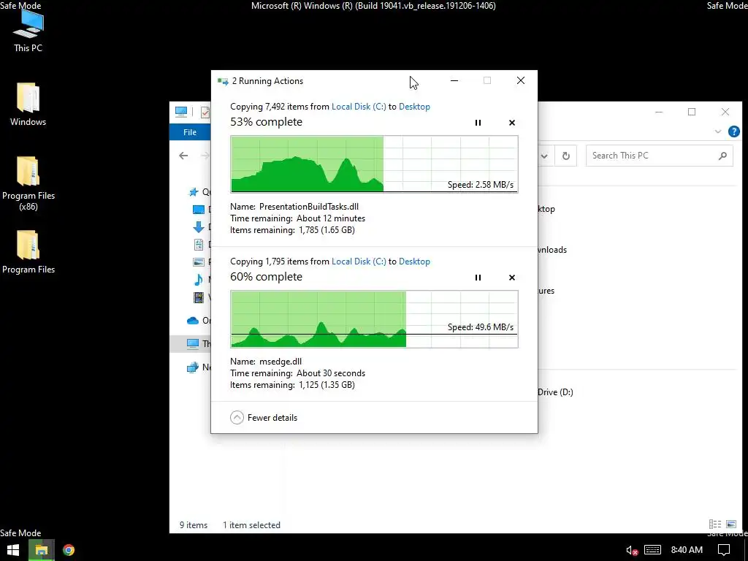
Task: Select Downloads arrow icon in sidebar
Action: coord(199,227)
